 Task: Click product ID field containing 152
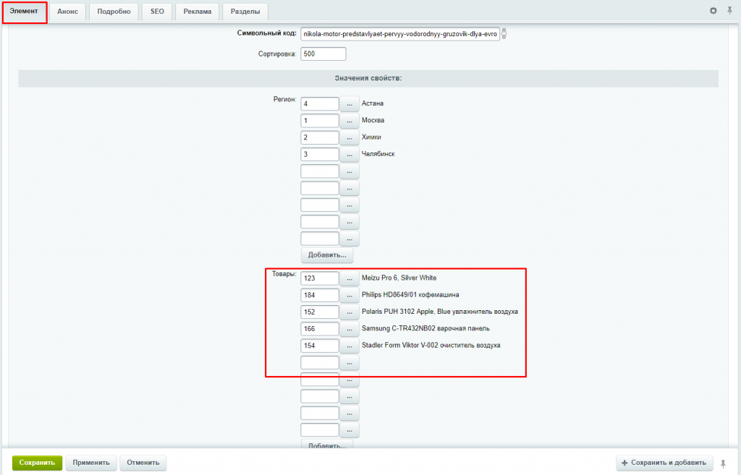click(x=319, y=312)
